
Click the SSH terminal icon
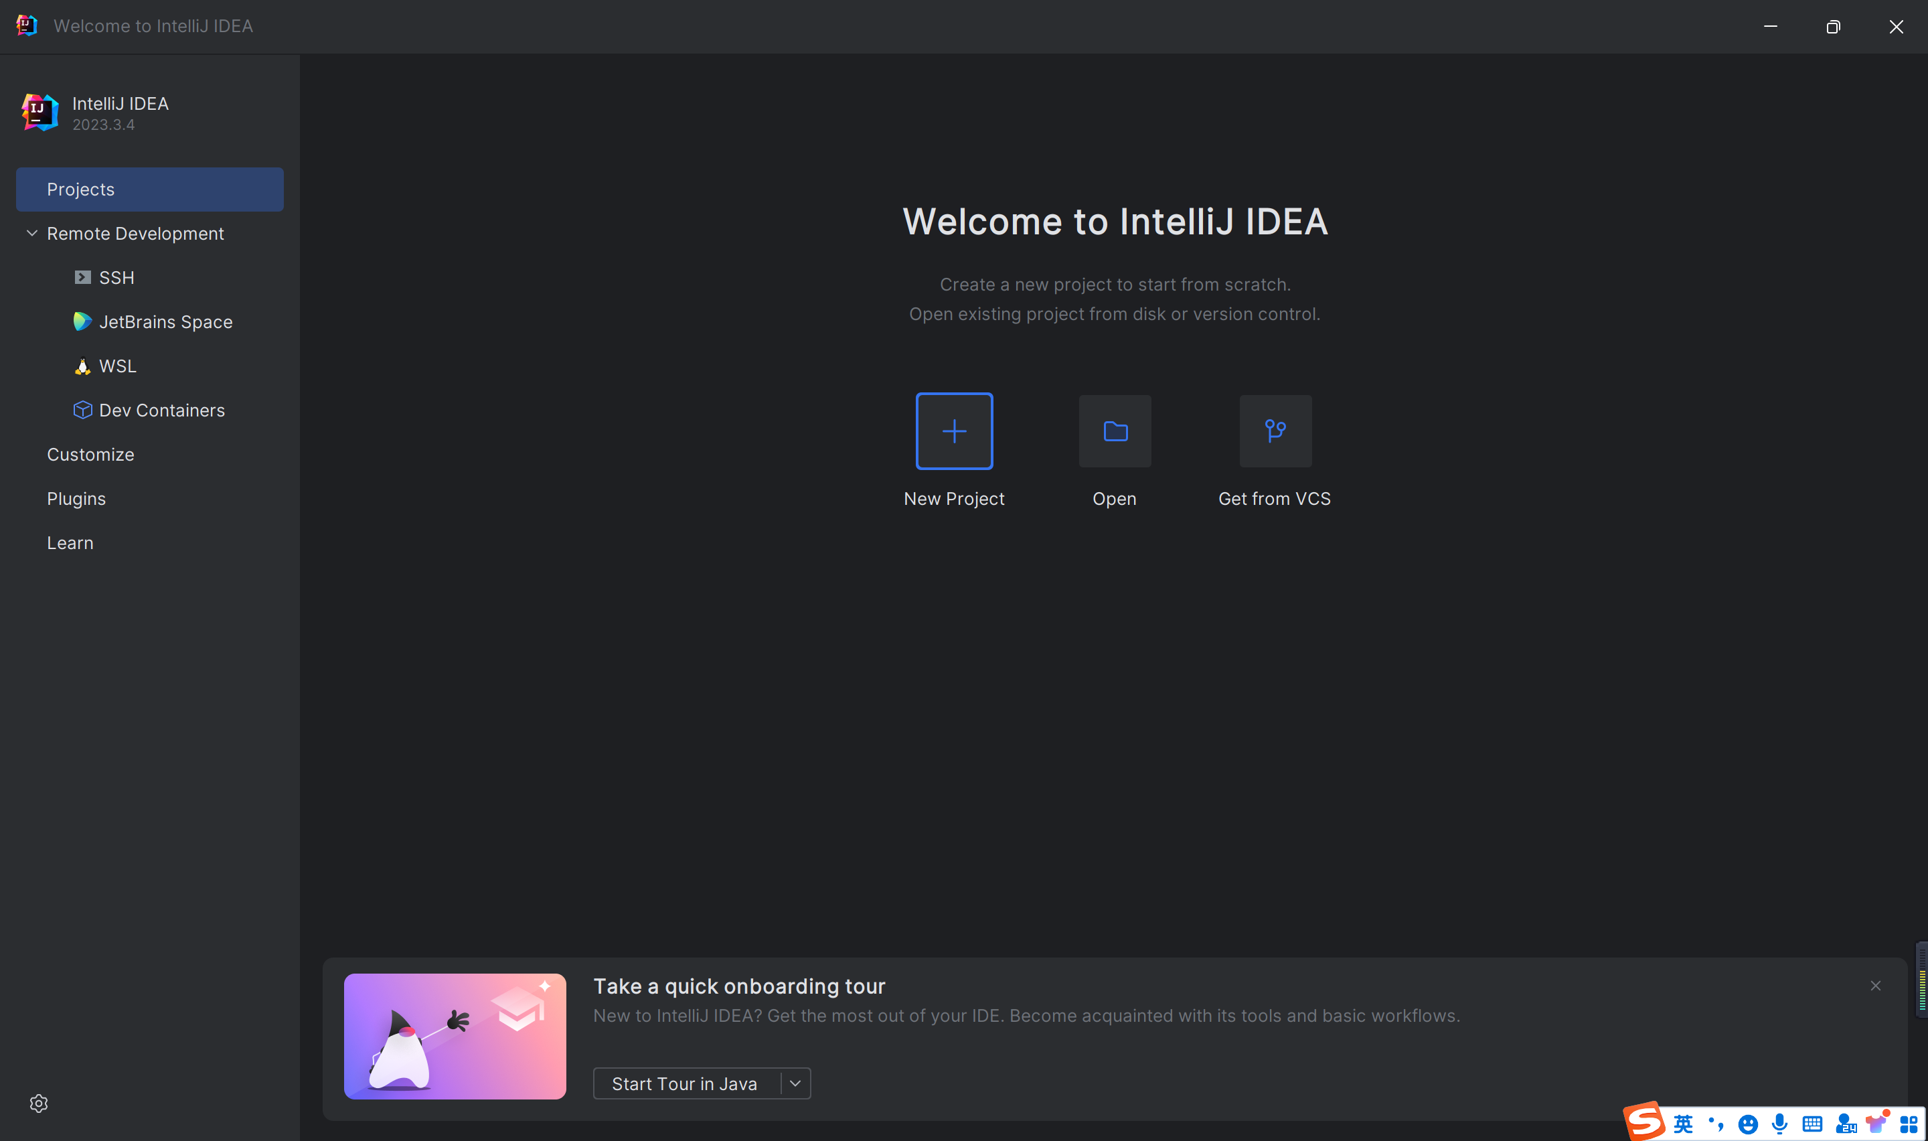click(x=82, y=278)
